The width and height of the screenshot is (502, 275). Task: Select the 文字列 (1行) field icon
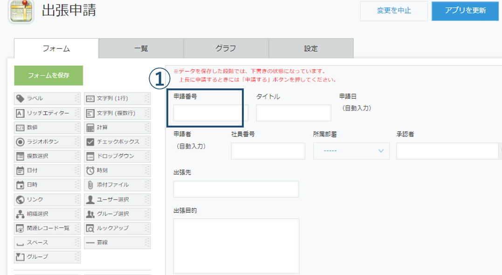90,99
